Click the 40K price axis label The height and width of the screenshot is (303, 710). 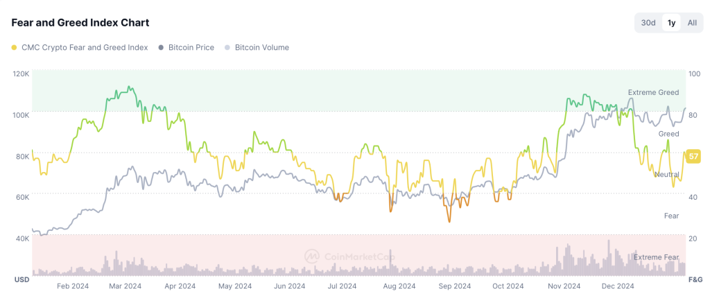coord(22,239)
